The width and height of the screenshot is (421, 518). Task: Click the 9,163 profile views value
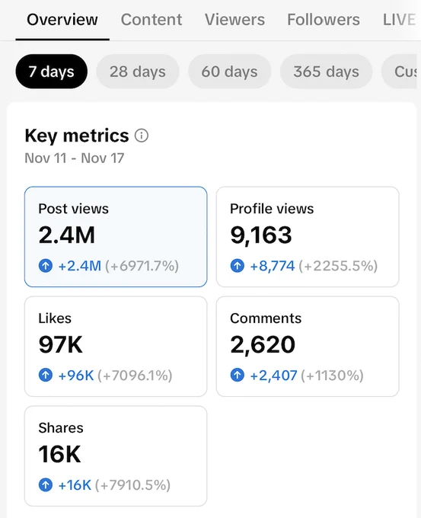point(261,235)
